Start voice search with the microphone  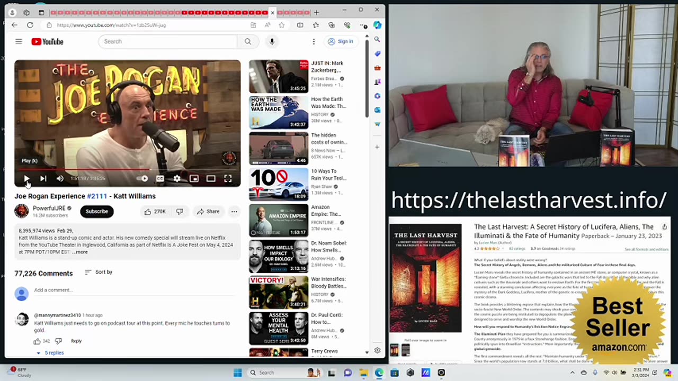tap(272, 41)
